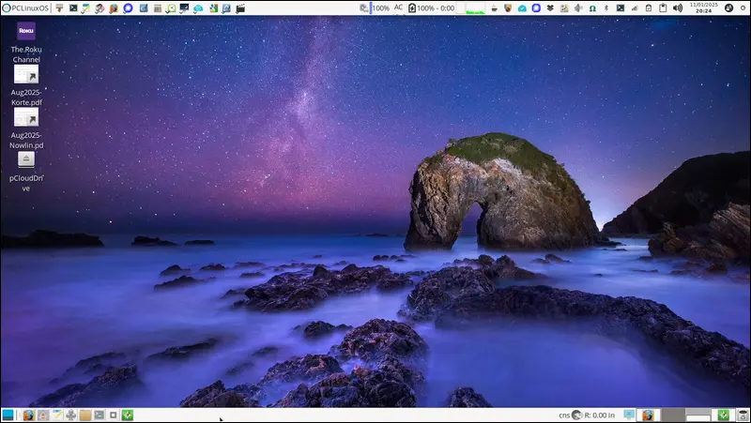Image resolution: width=751 pixels, height=423 pixels.
Task: Select Aug2025-Korte.pdf desktop file
Action: [26, 85]
